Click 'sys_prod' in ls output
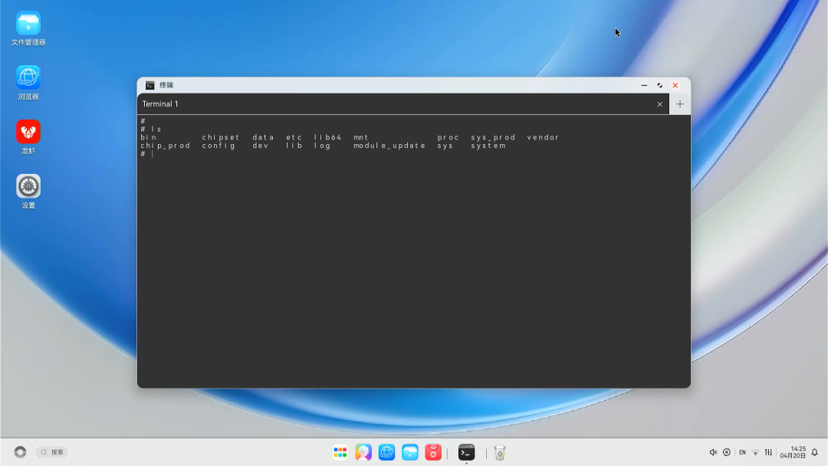Image resolution: width=828 pixels, height=466 pixels. point(493,137)
